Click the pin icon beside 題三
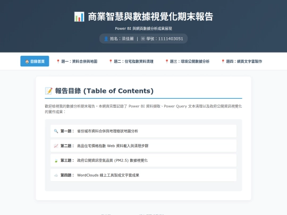The width and height of the screenshot is (287, 215). pyautogui.click(x=167, y=62)
